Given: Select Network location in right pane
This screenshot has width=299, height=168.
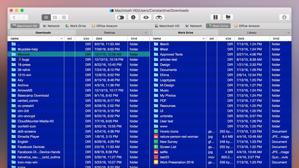Looking at the screenshot, I should [x=194, y=26].
